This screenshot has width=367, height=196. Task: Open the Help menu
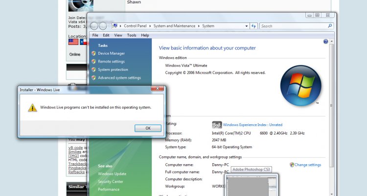click(x=145, y=35)
